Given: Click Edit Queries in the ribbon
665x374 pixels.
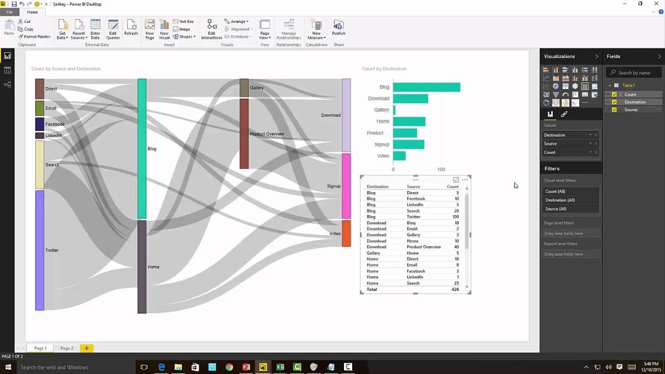Looking at the screenshot, I should [x=113, y=29].
